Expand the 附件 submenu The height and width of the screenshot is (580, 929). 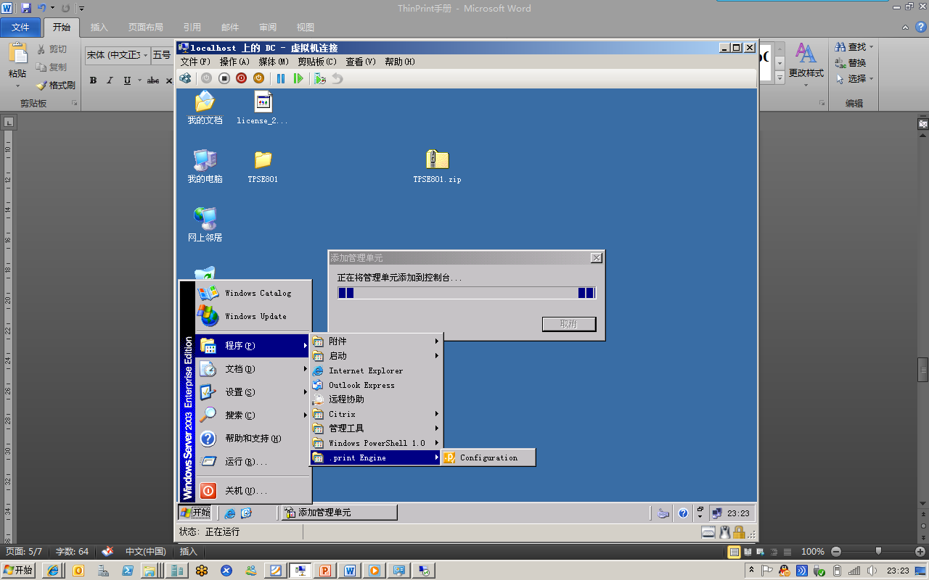tap(376, 341)
